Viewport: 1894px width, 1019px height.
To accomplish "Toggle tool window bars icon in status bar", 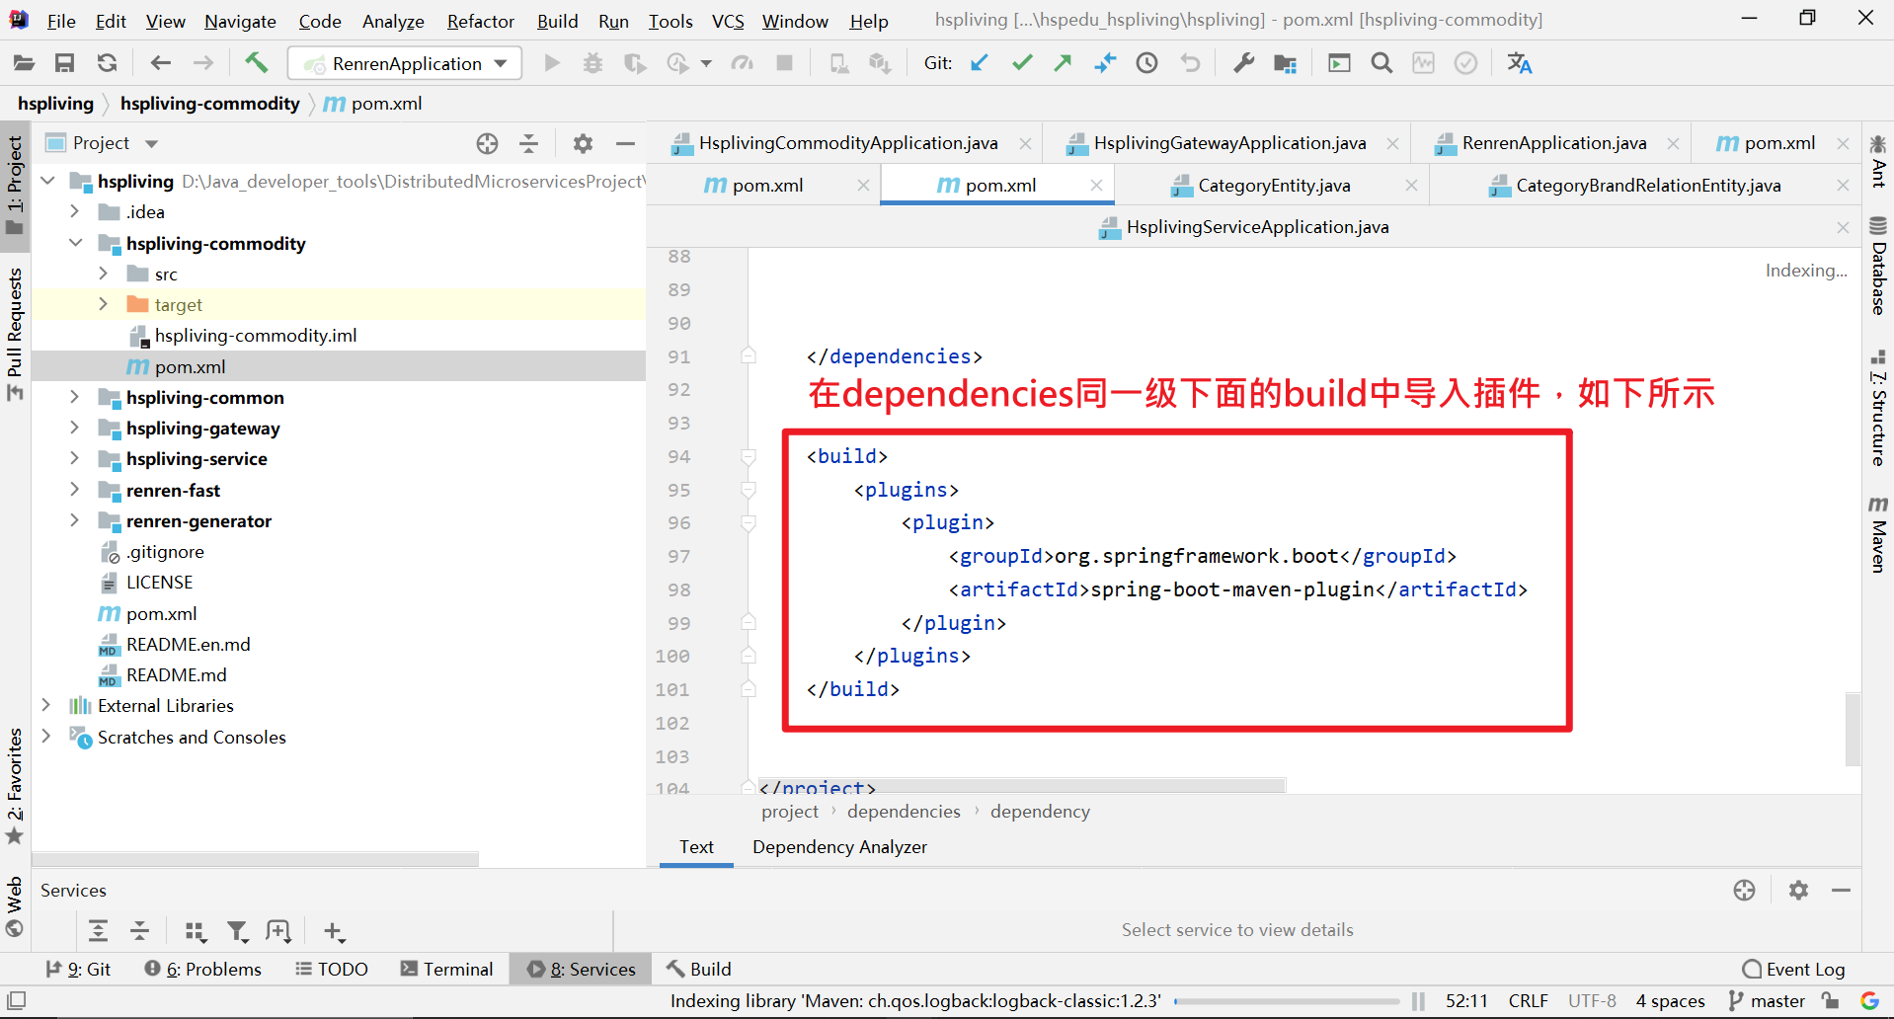I will 17,1000.
